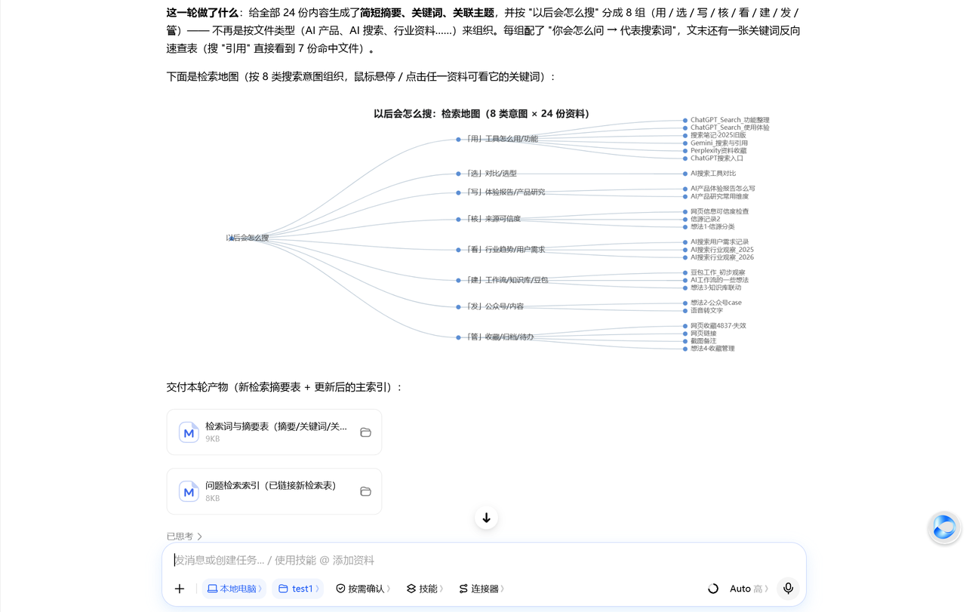Expand the 已思考 thinking section
The height and width of the screenshot is (612, 966).
tap(185, 537)
